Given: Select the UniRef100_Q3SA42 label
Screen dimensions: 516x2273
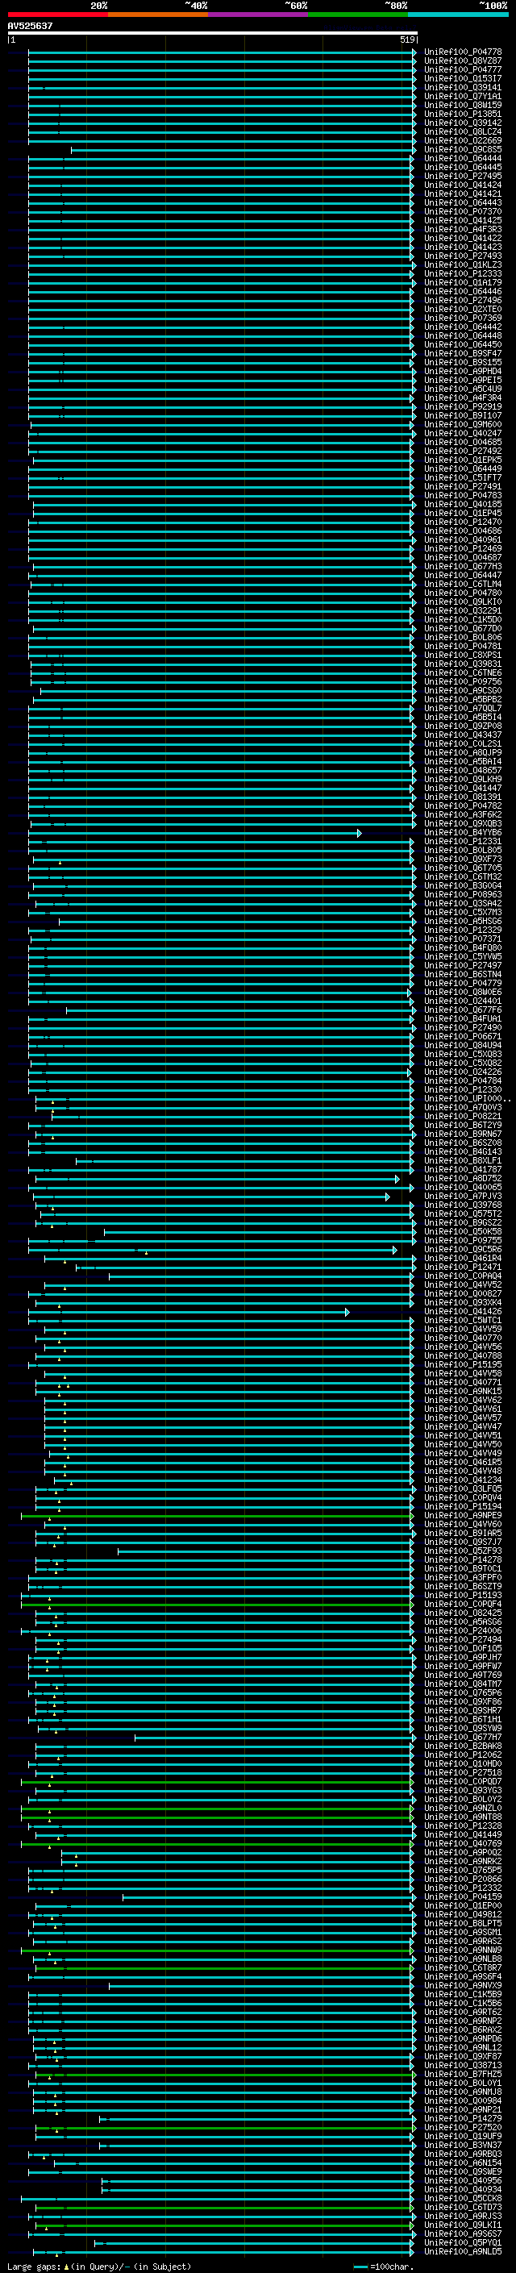Looking at the screenshot, I should coord(463,903).
